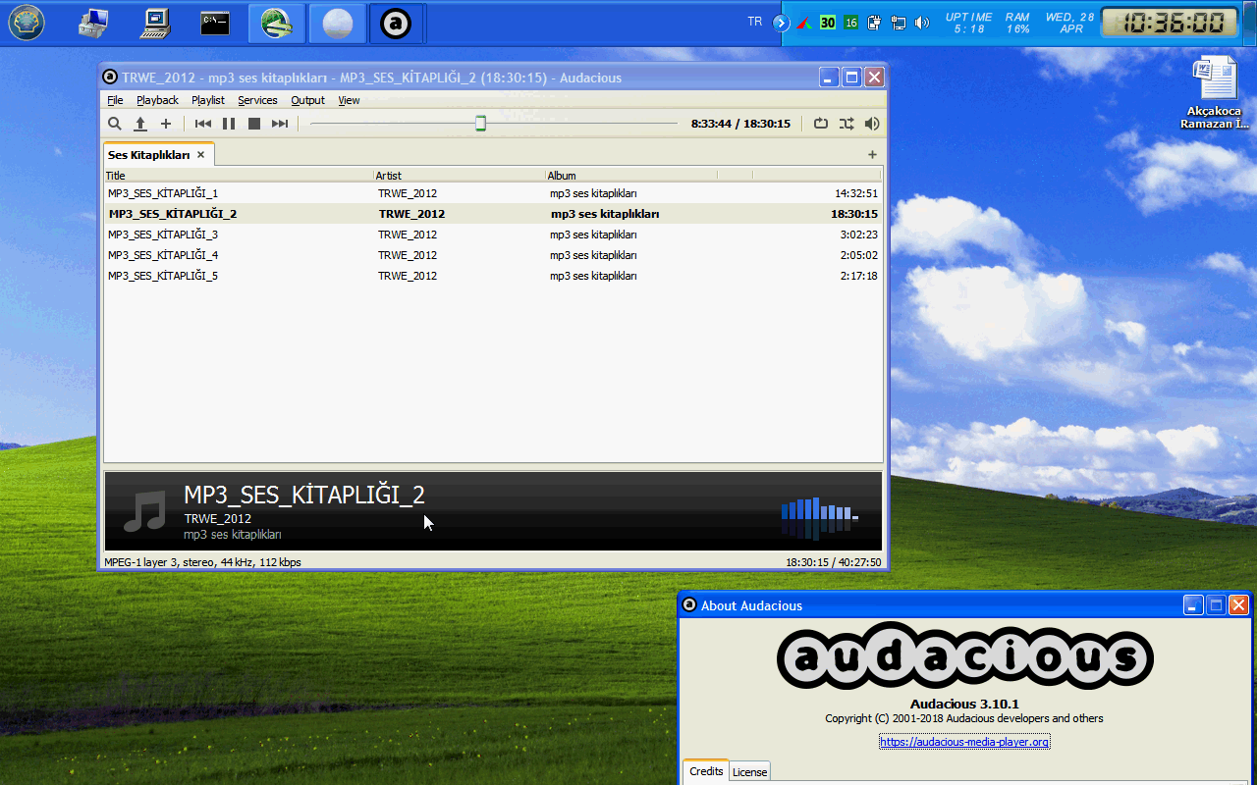Image resolution: width=1257 pixels, height=785 pixels.
Task: Open the Output menu
Action: (x=307, y=100)
